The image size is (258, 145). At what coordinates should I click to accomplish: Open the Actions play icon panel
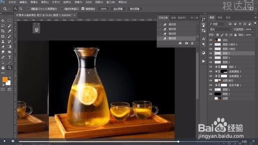[204, 61]
